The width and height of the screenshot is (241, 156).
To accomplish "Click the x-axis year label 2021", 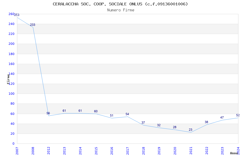I will (x=191, y=151).
